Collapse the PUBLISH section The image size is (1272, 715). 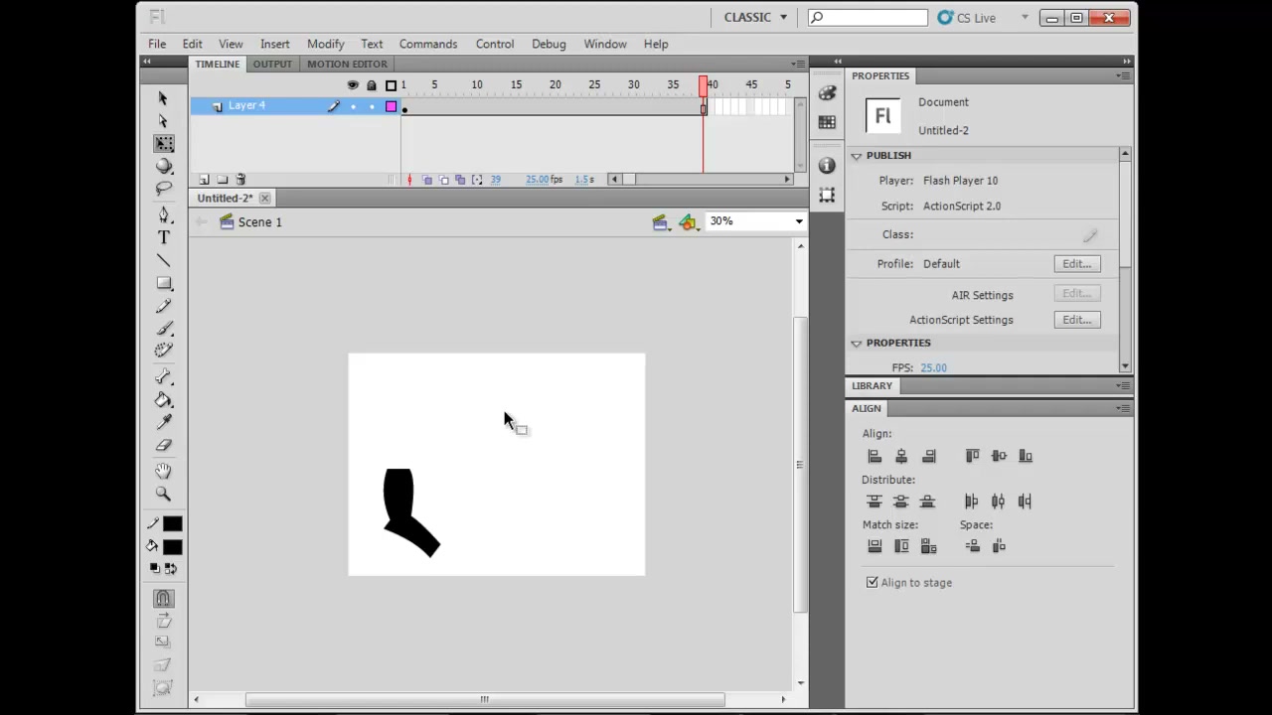[856, 156]
